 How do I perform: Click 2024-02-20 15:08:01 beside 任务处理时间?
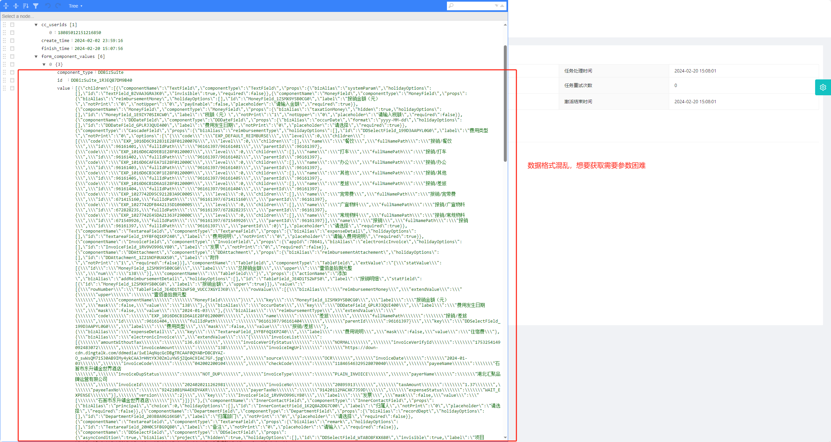click(695, 71)
